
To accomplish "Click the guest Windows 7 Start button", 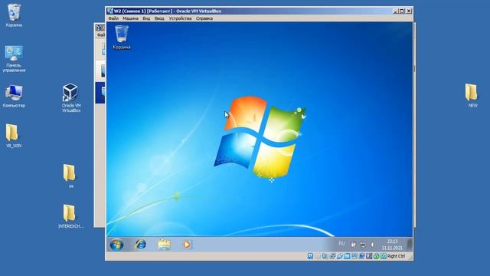I will coord(116,245).
